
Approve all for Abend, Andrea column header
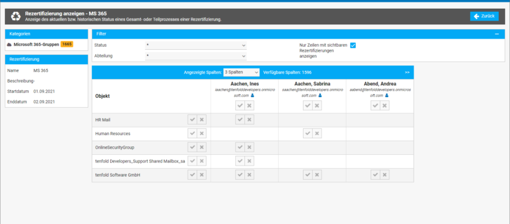point(375,106)
